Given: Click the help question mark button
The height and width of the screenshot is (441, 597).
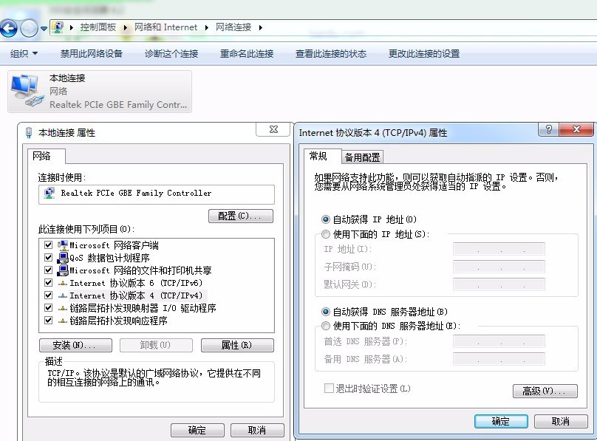Looking at the screenshot, I should point(548,129).
